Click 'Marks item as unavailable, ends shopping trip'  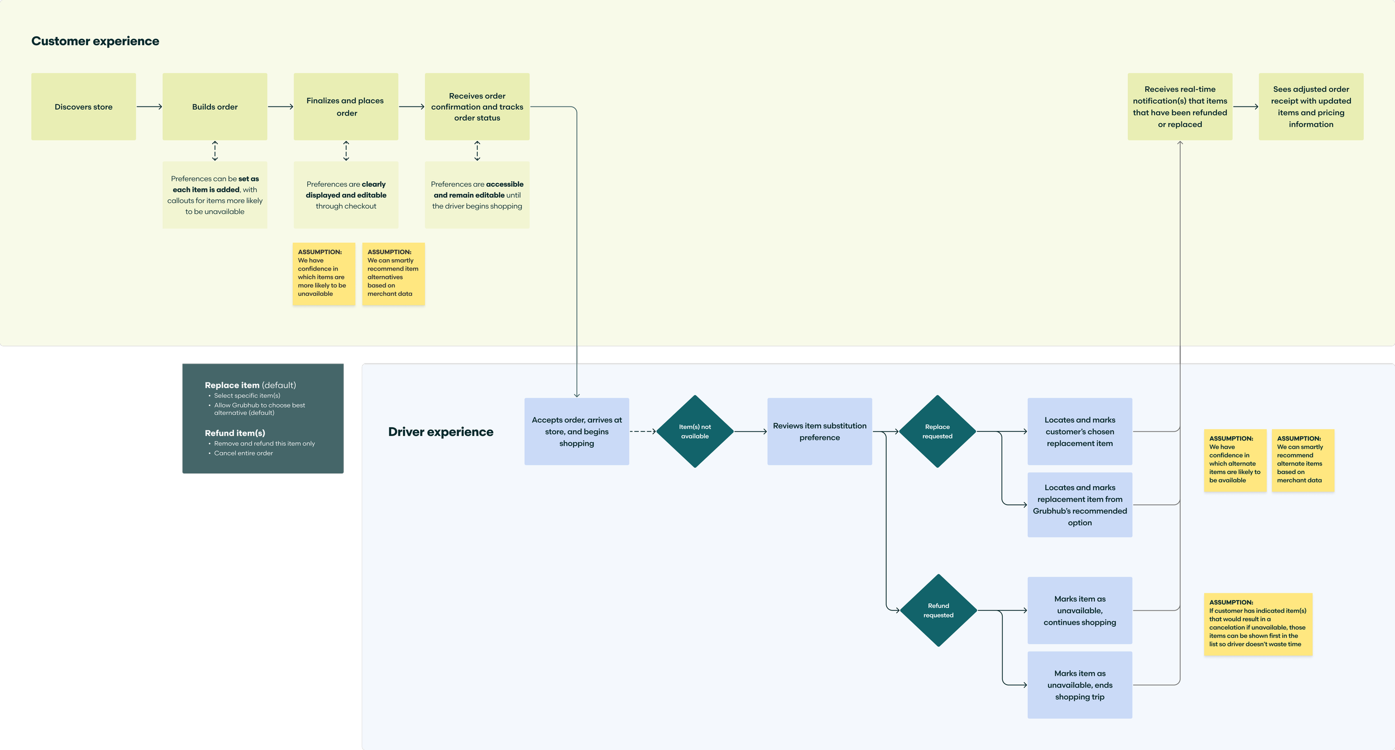[1080, 685]
